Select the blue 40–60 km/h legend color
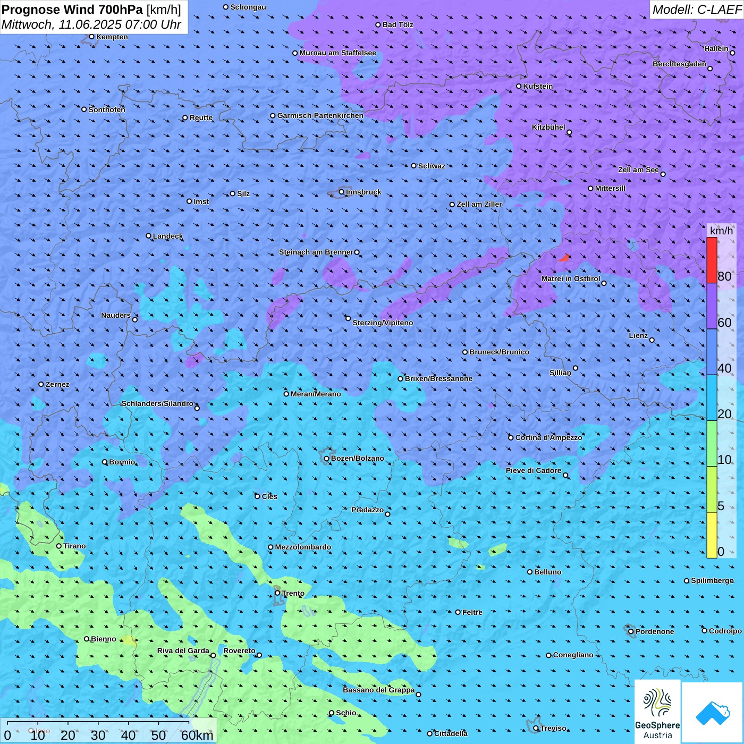This screenshot has width=744, height=744. (712, 352)
